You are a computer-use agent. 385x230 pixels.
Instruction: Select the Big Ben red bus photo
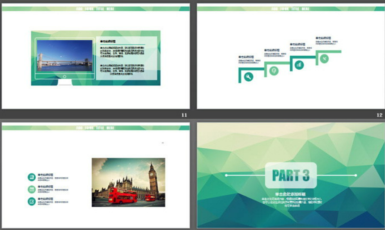click(x=128, y=182)
